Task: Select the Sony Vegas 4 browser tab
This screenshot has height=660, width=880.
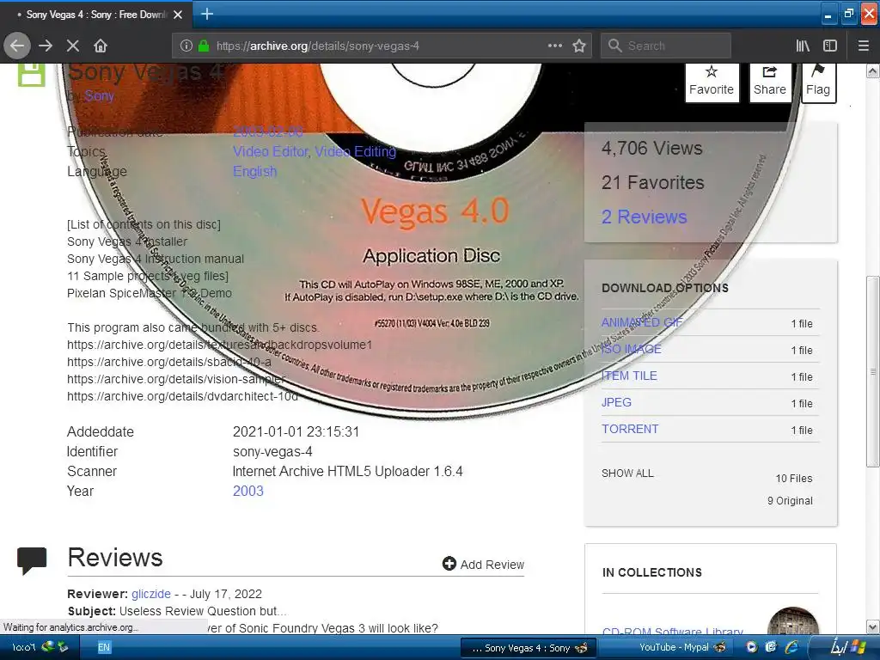Action: [96, 15]
